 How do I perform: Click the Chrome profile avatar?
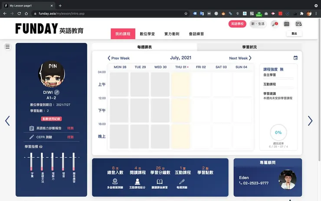click(x=309, y=13)
